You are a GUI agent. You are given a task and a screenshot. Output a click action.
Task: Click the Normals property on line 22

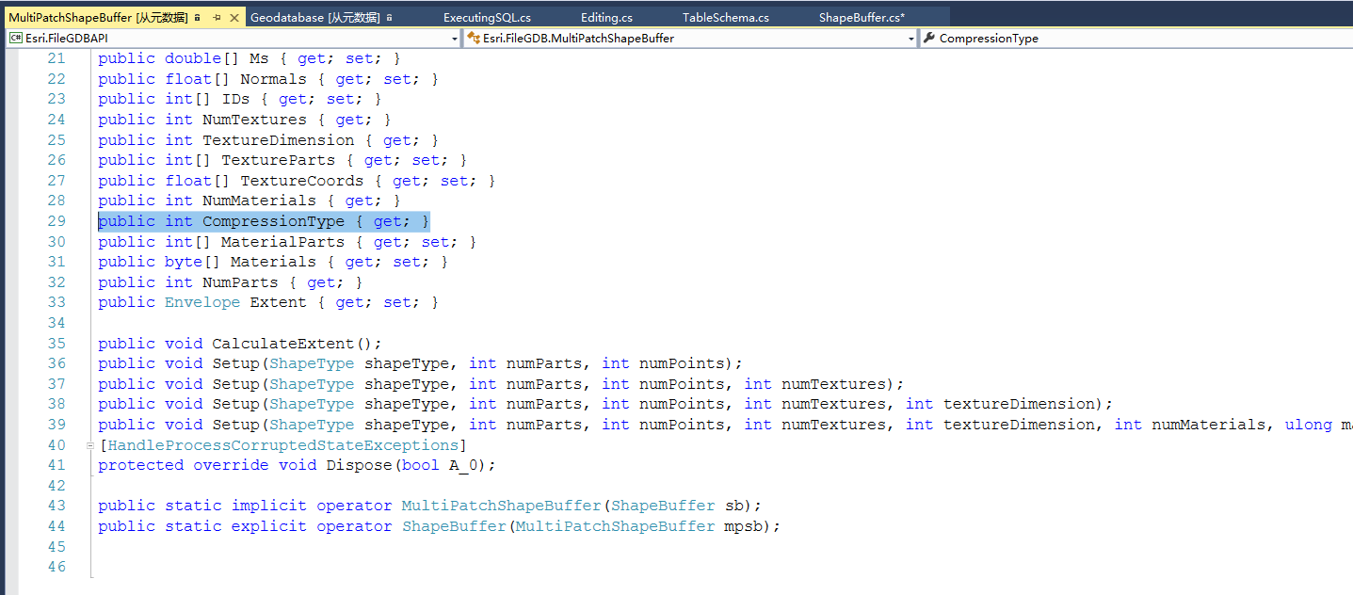click(x=273, y=79)
